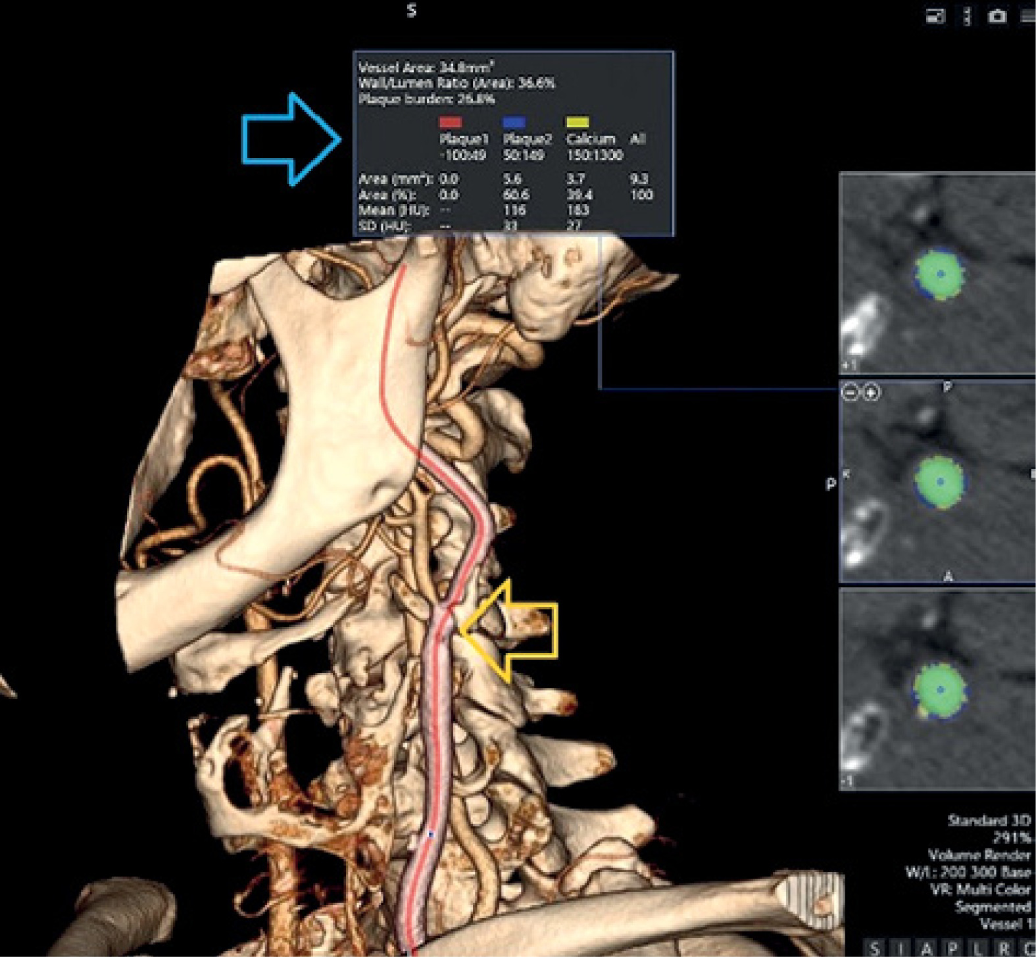The width and height of the screenshot is (1036, 957).
Task: Zoom out with the minus magnifier icon
Action: pyautogui.click(x=851, y=393)
